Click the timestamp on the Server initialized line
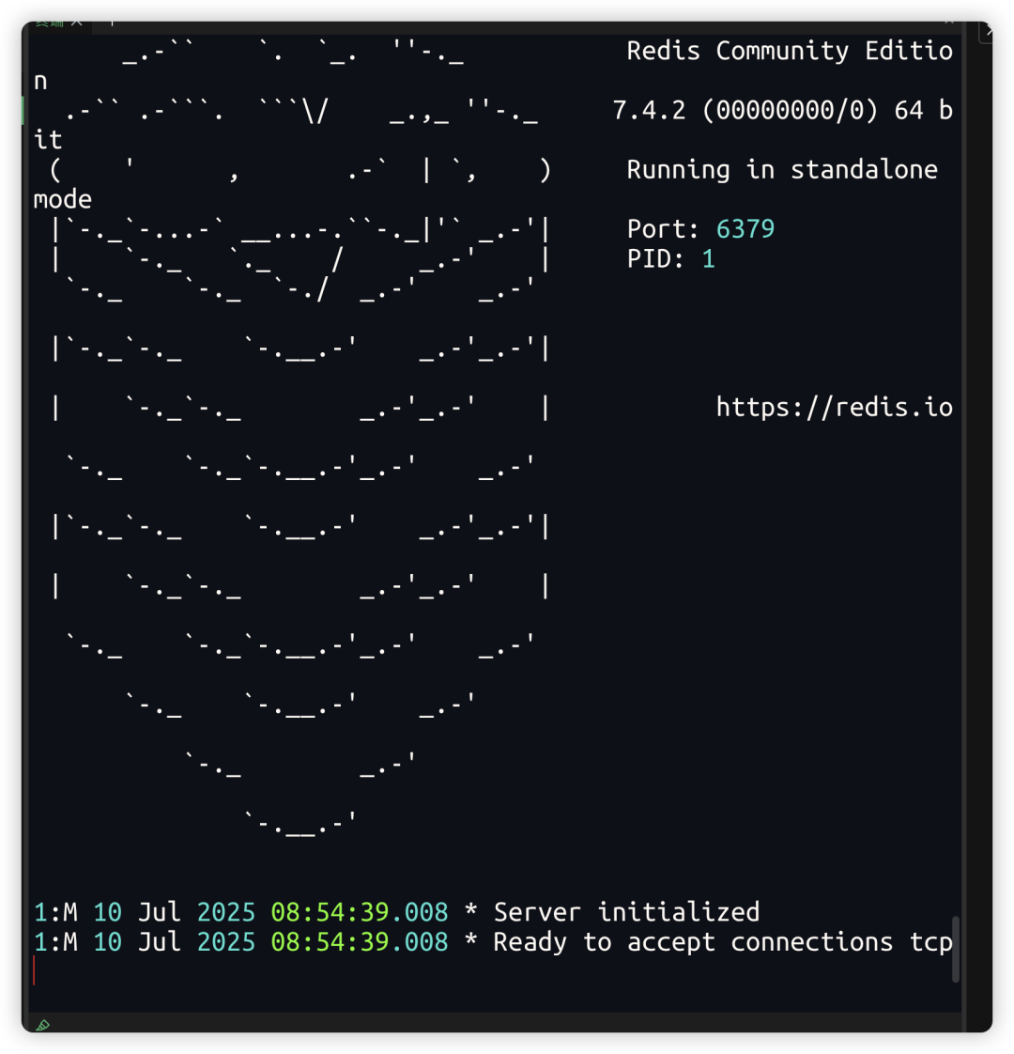This screenshot has height=1054, width=1014. [360, 912]
